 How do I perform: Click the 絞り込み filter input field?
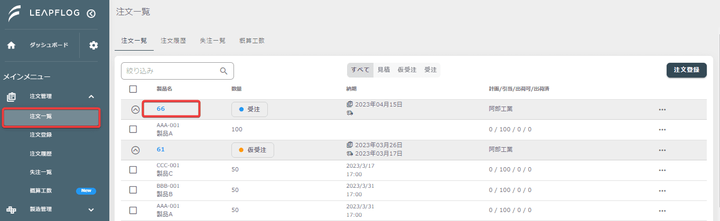[x=177, y=71]
